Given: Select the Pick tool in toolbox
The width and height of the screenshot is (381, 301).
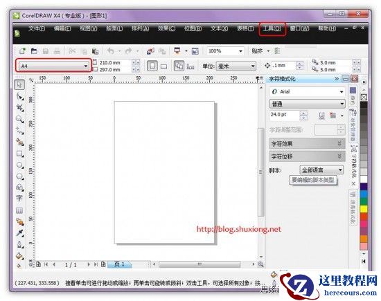Looking at the screenshot, I should click(x=19, y=84).
